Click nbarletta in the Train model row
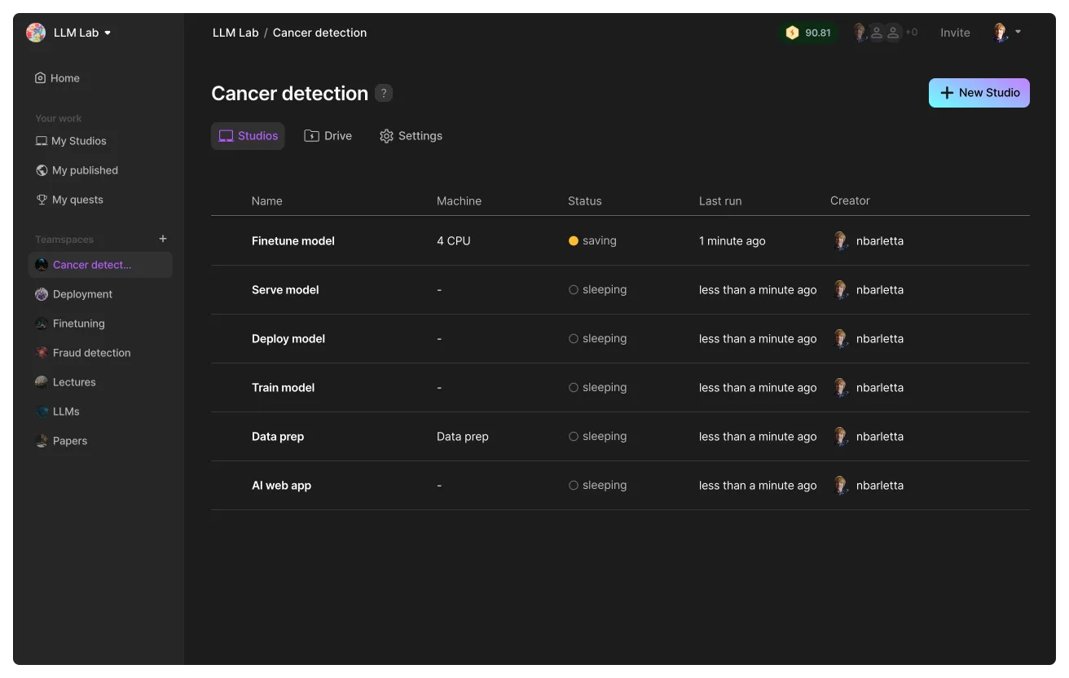The width and height of the screenshot is (1069, 678). click(880, 388)
